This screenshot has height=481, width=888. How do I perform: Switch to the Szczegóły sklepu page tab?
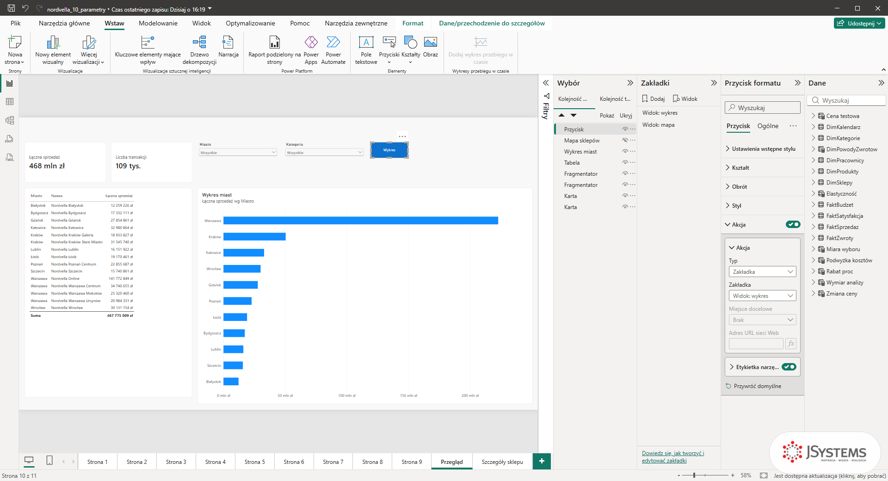(x=502, y=462)
